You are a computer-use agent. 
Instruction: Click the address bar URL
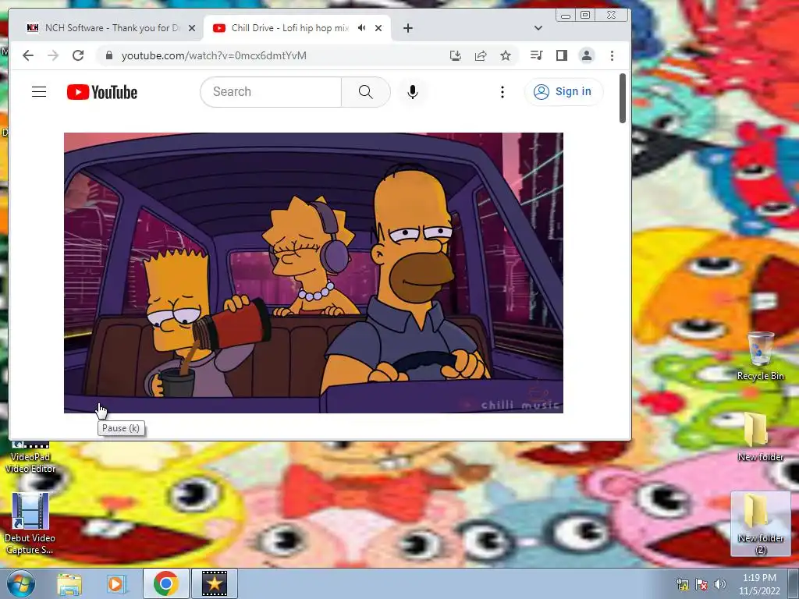point(214,55)
